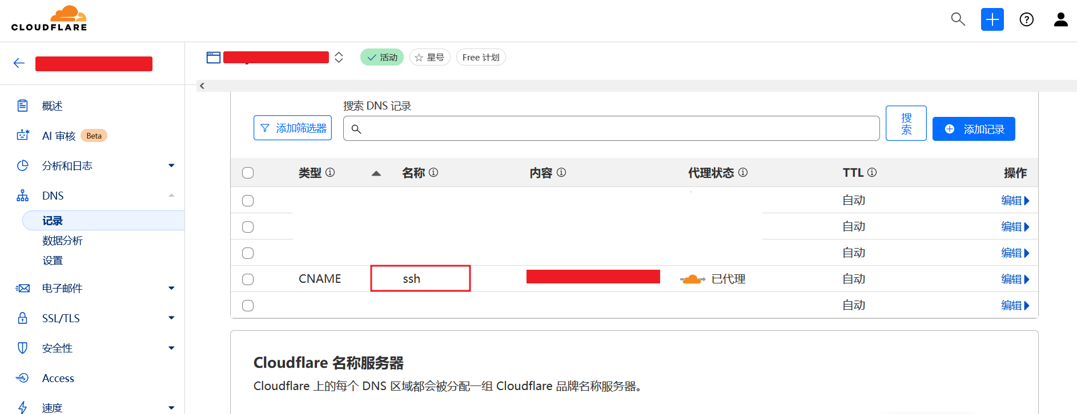Click the info icon next to 类型
This screenshot has width=1077, height=414.
(330, 172)
